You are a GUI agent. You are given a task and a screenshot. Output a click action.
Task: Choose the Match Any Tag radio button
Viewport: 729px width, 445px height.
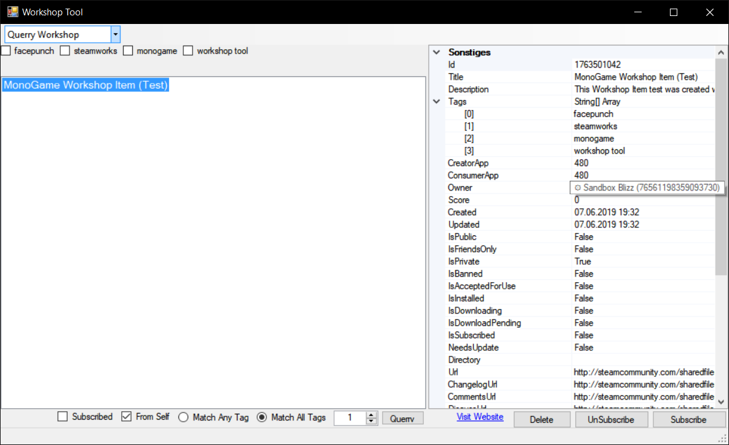click(183, 417)
